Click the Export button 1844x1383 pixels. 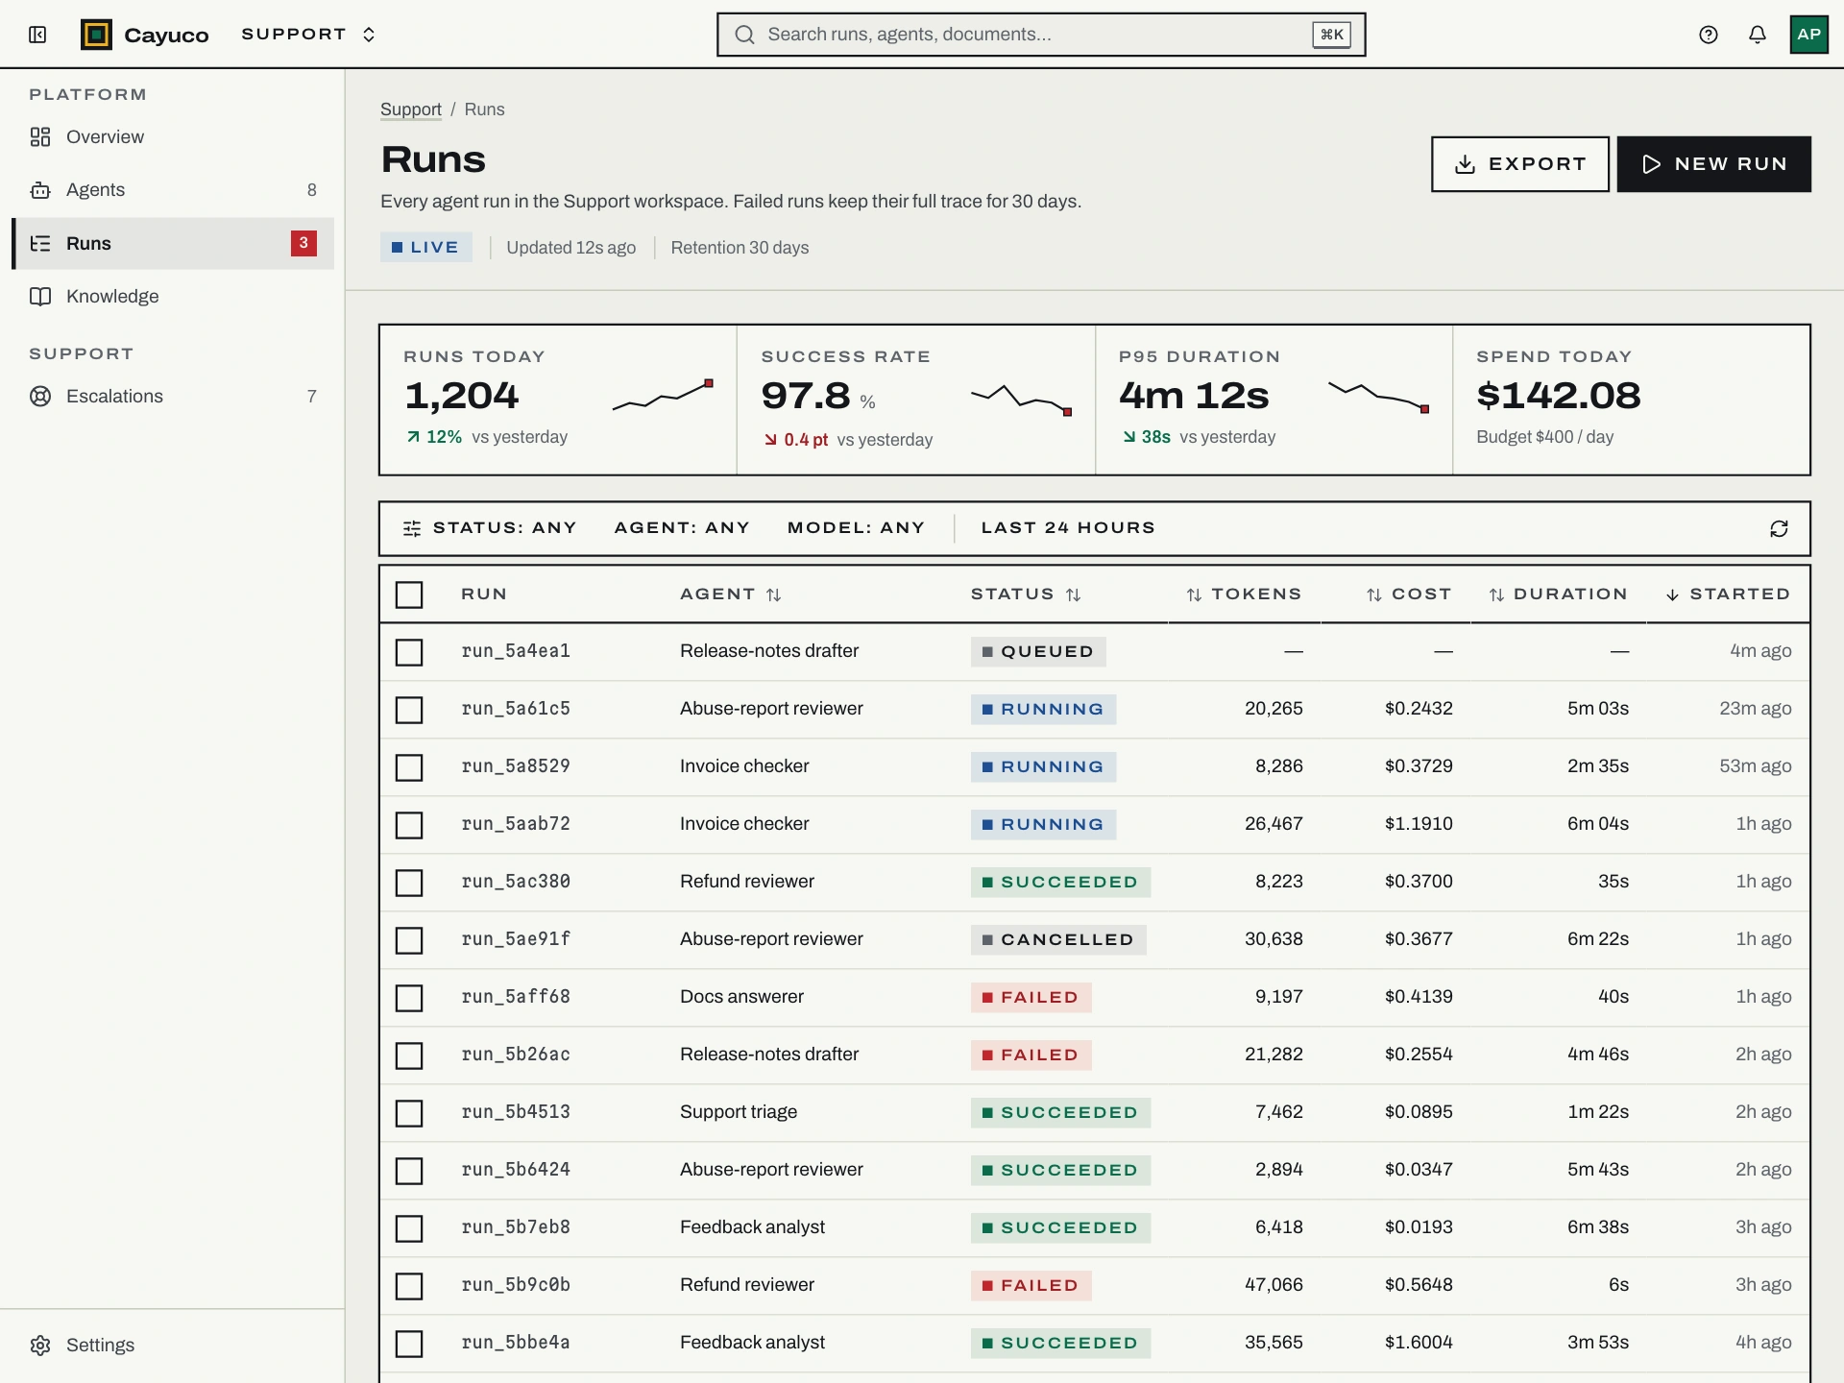click(1519, 164)
